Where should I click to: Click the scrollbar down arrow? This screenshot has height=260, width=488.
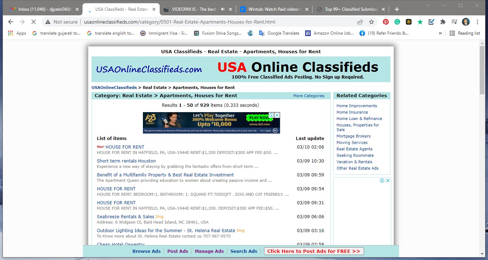(482, 255)
